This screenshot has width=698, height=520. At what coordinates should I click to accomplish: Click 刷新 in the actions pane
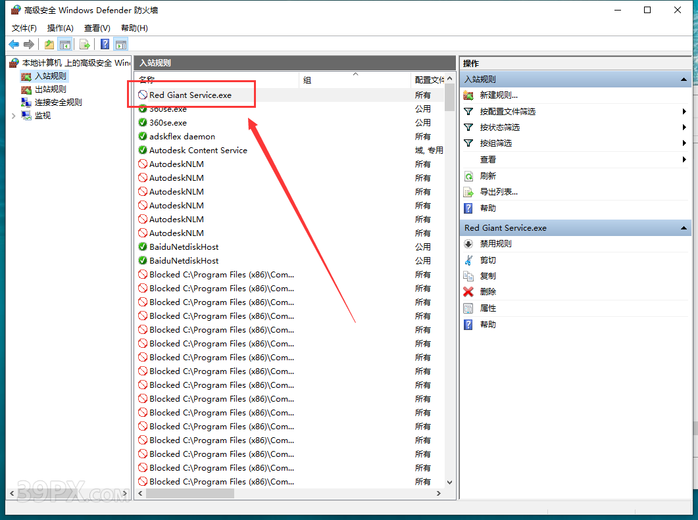[x=487, y=176]
